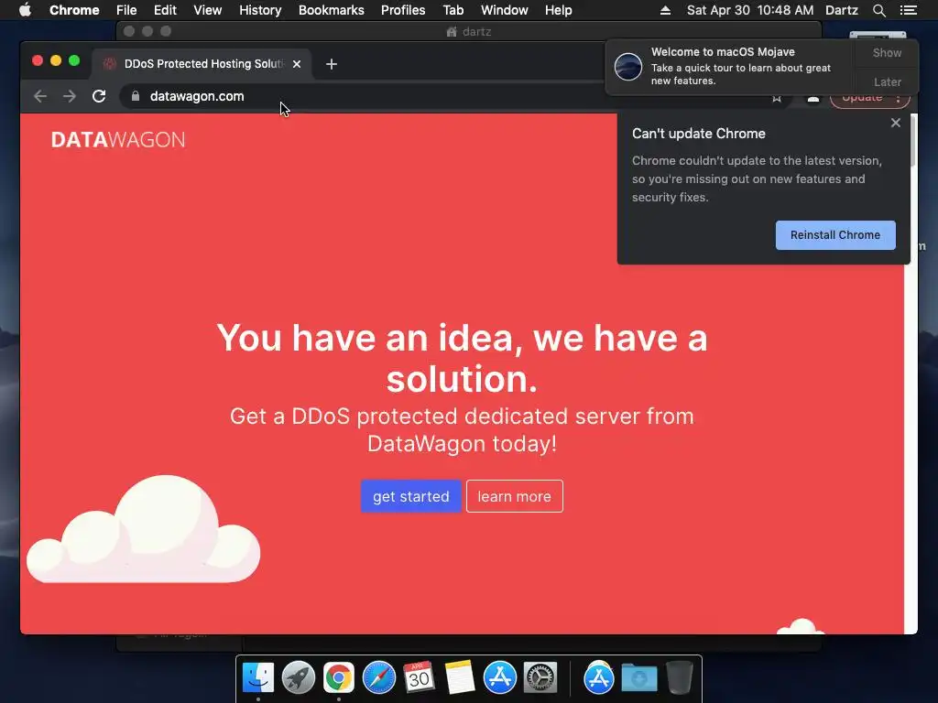This screenshot has width=938, height=703.
Task: Click the headline You have an idea text
Action: pyautogui.click(x=462, y=358)
